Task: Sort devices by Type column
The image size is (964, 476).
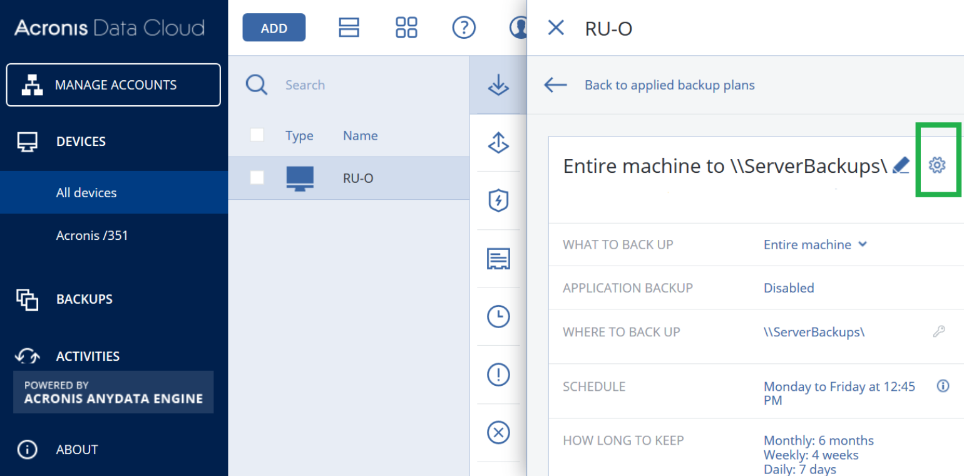Action: coord(299,136)
